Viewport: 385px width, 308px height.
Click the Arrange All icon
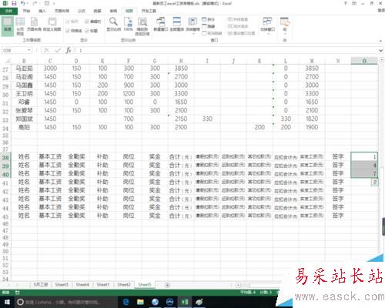click(x=177, y=25)
